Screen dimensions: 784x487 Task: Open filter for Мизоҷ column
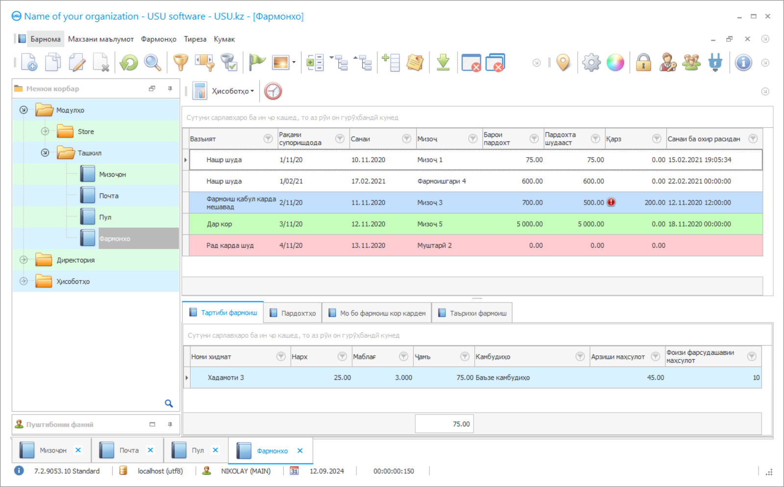click(x=473, y=139)
